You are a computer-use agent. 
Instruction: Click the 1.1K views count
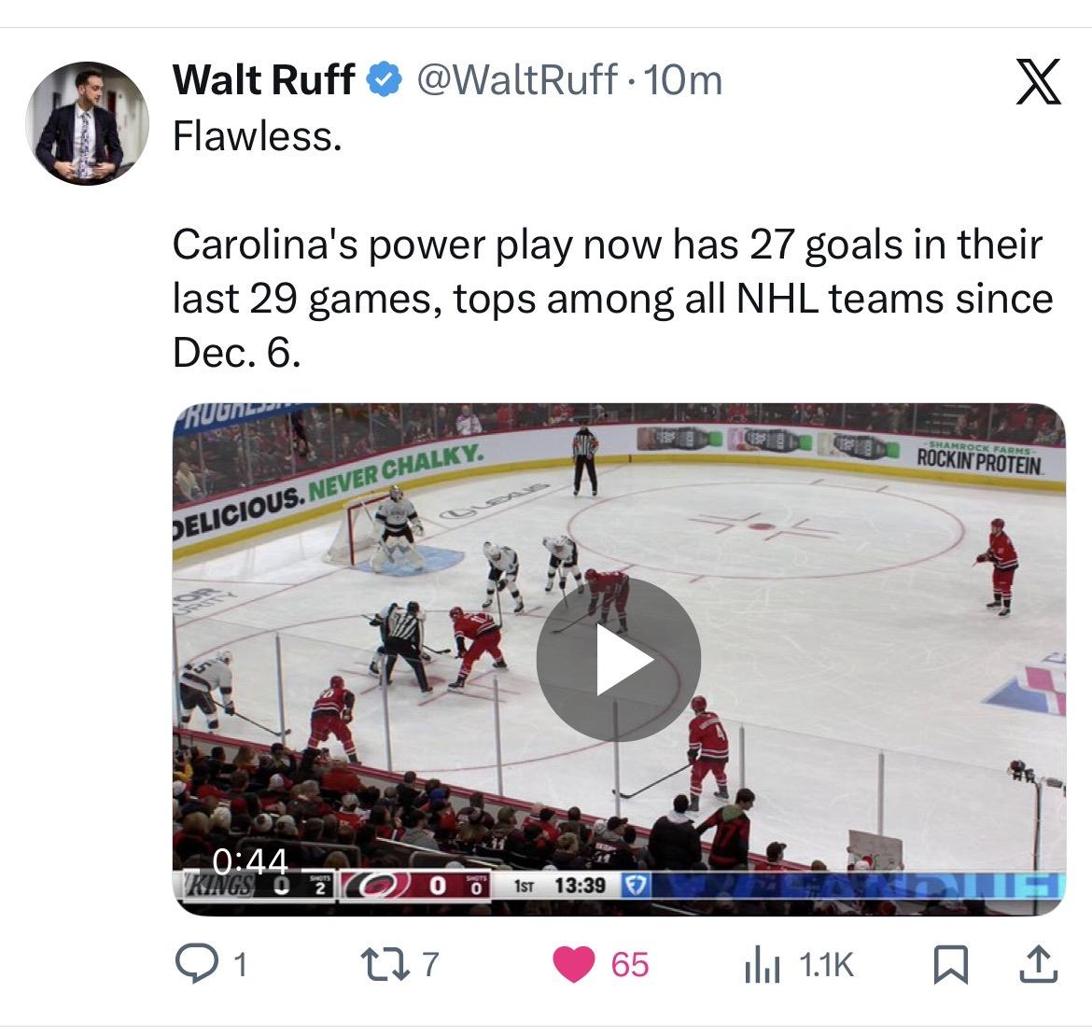(826, 965)
